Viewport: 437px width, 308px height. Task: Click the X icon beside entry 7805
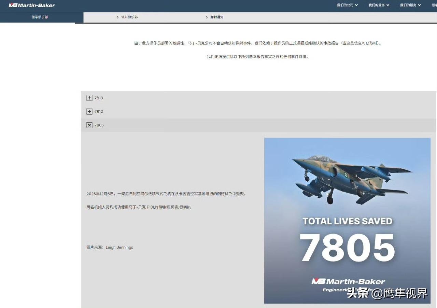coord(89,125)
